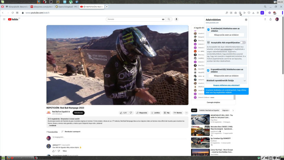Add page to bookmarks with heart icon
Viewport: 284px width, 160px height.
(249, 13)
